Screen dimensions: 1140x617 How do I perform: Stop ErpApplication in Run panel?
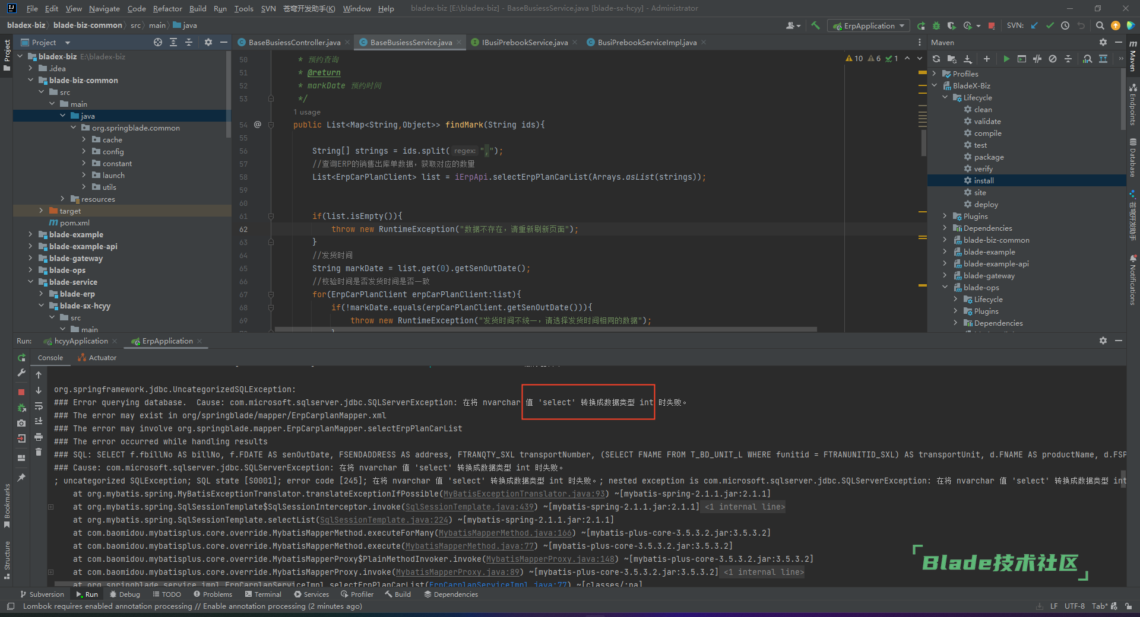click(x=21, y=392)
